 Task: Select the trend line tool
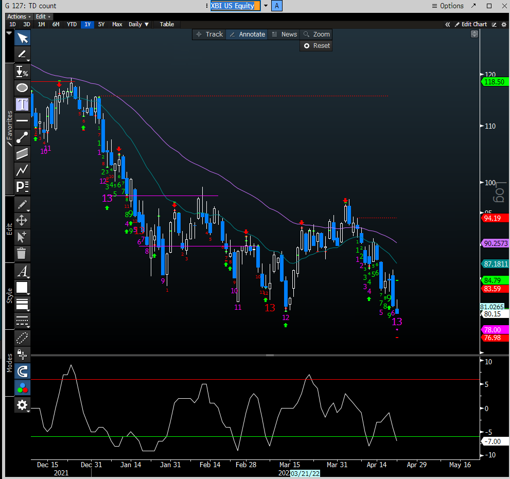pyautogui.click(x=23, y=137)
